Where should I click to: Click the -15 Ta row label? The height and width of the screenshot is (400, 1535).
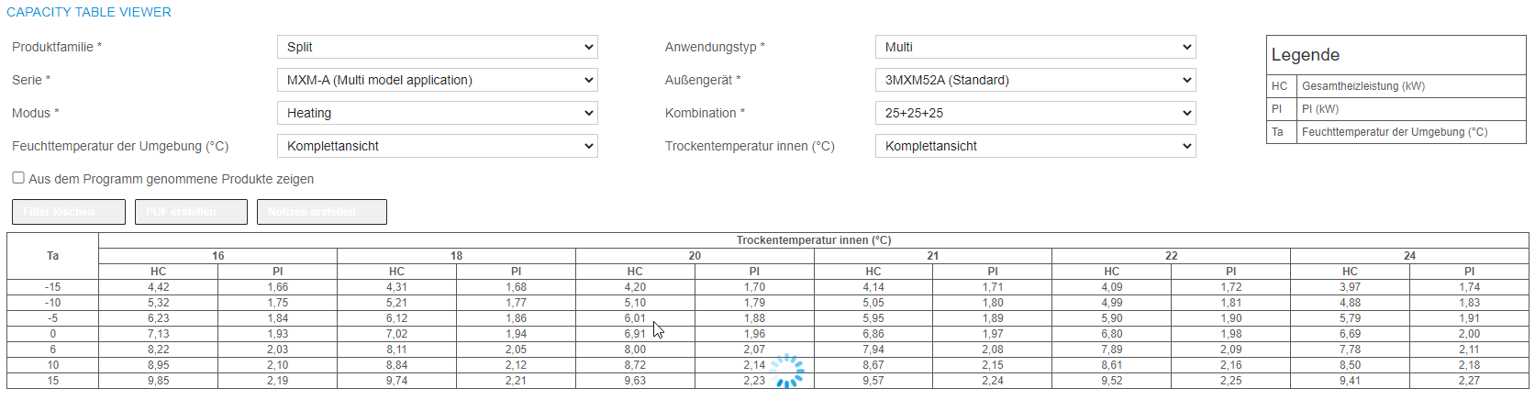pyautogui.click(x=53, y=287)
